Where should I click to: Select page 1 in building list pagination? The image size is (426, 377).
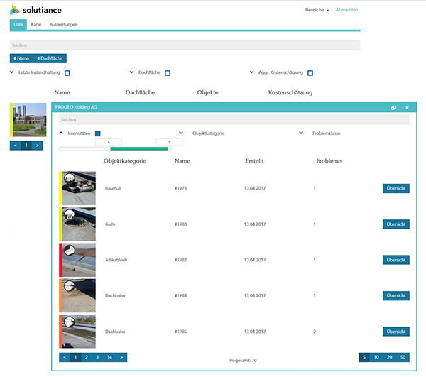[26, 146]
